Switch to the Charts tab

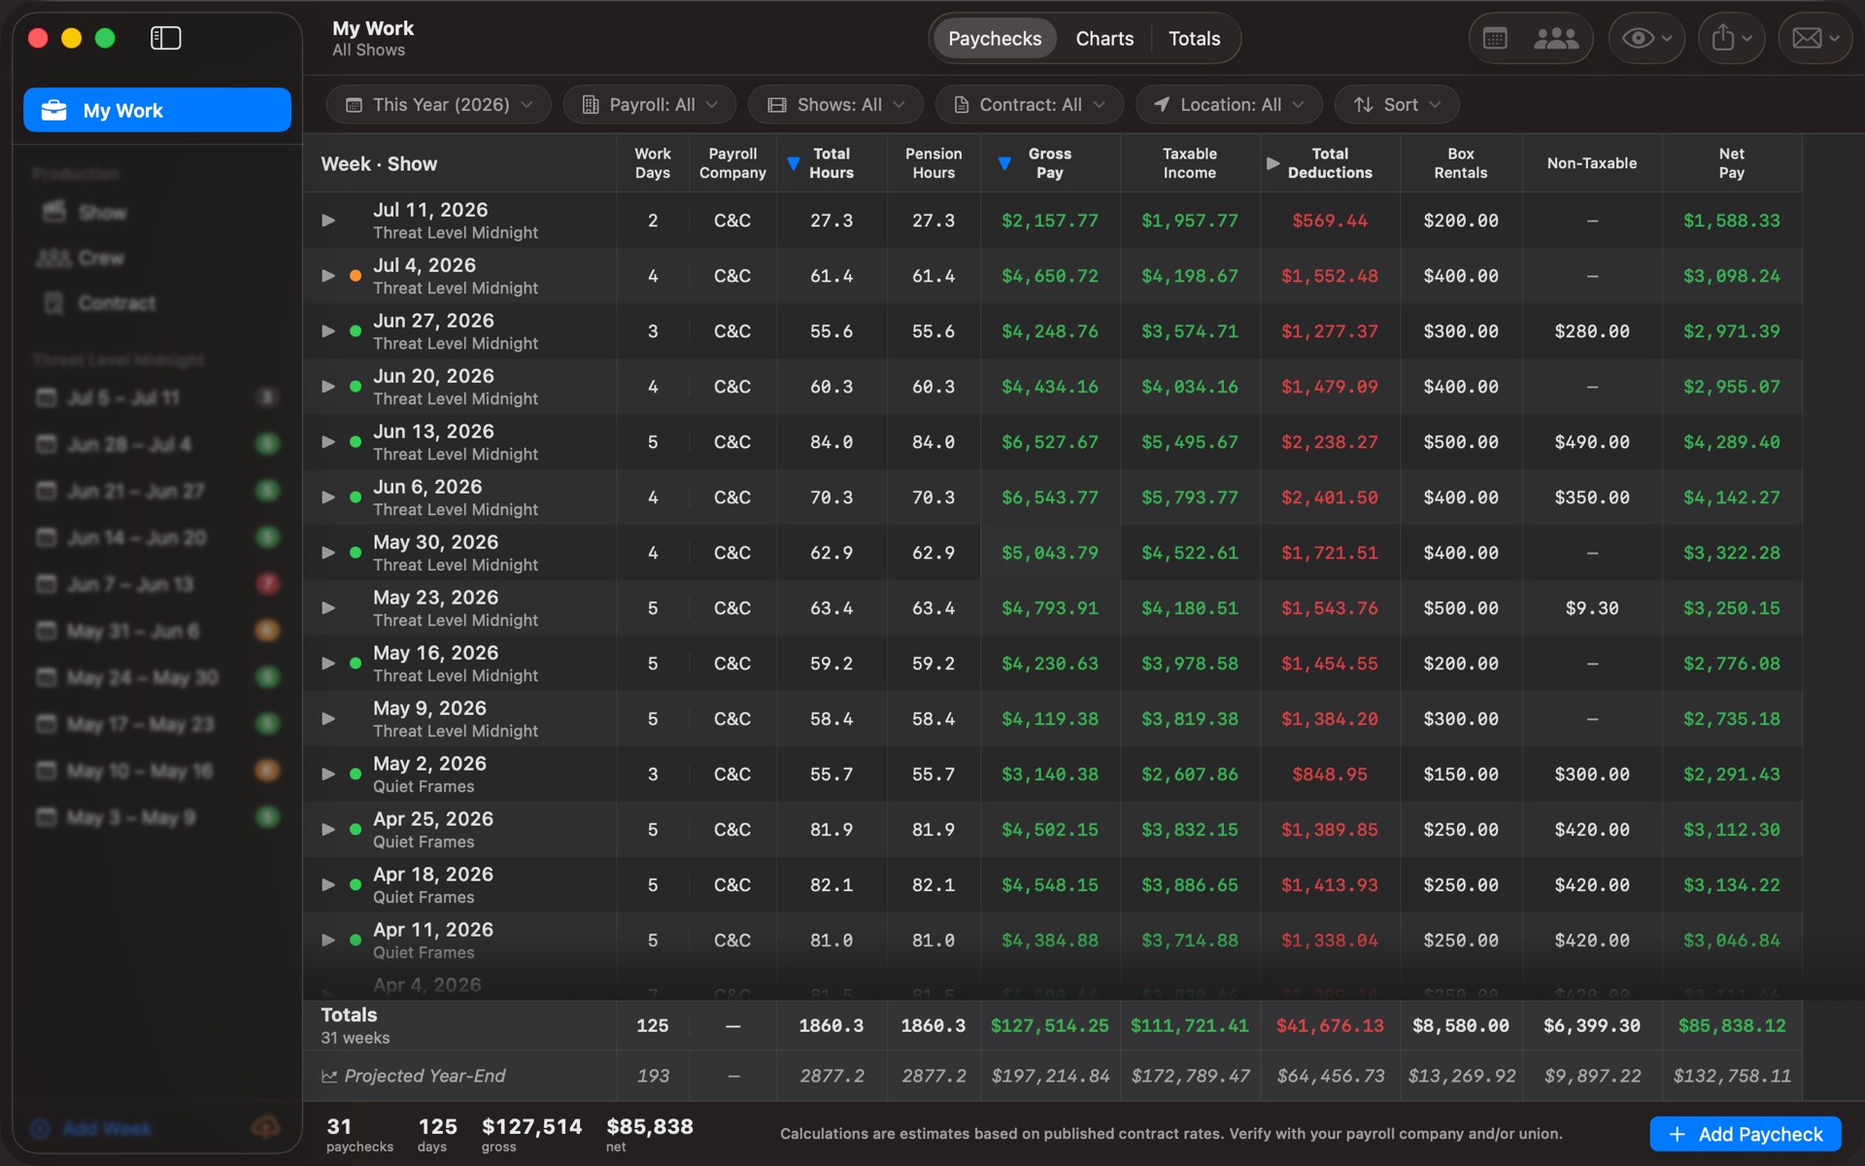click(x=1104, y=38)
